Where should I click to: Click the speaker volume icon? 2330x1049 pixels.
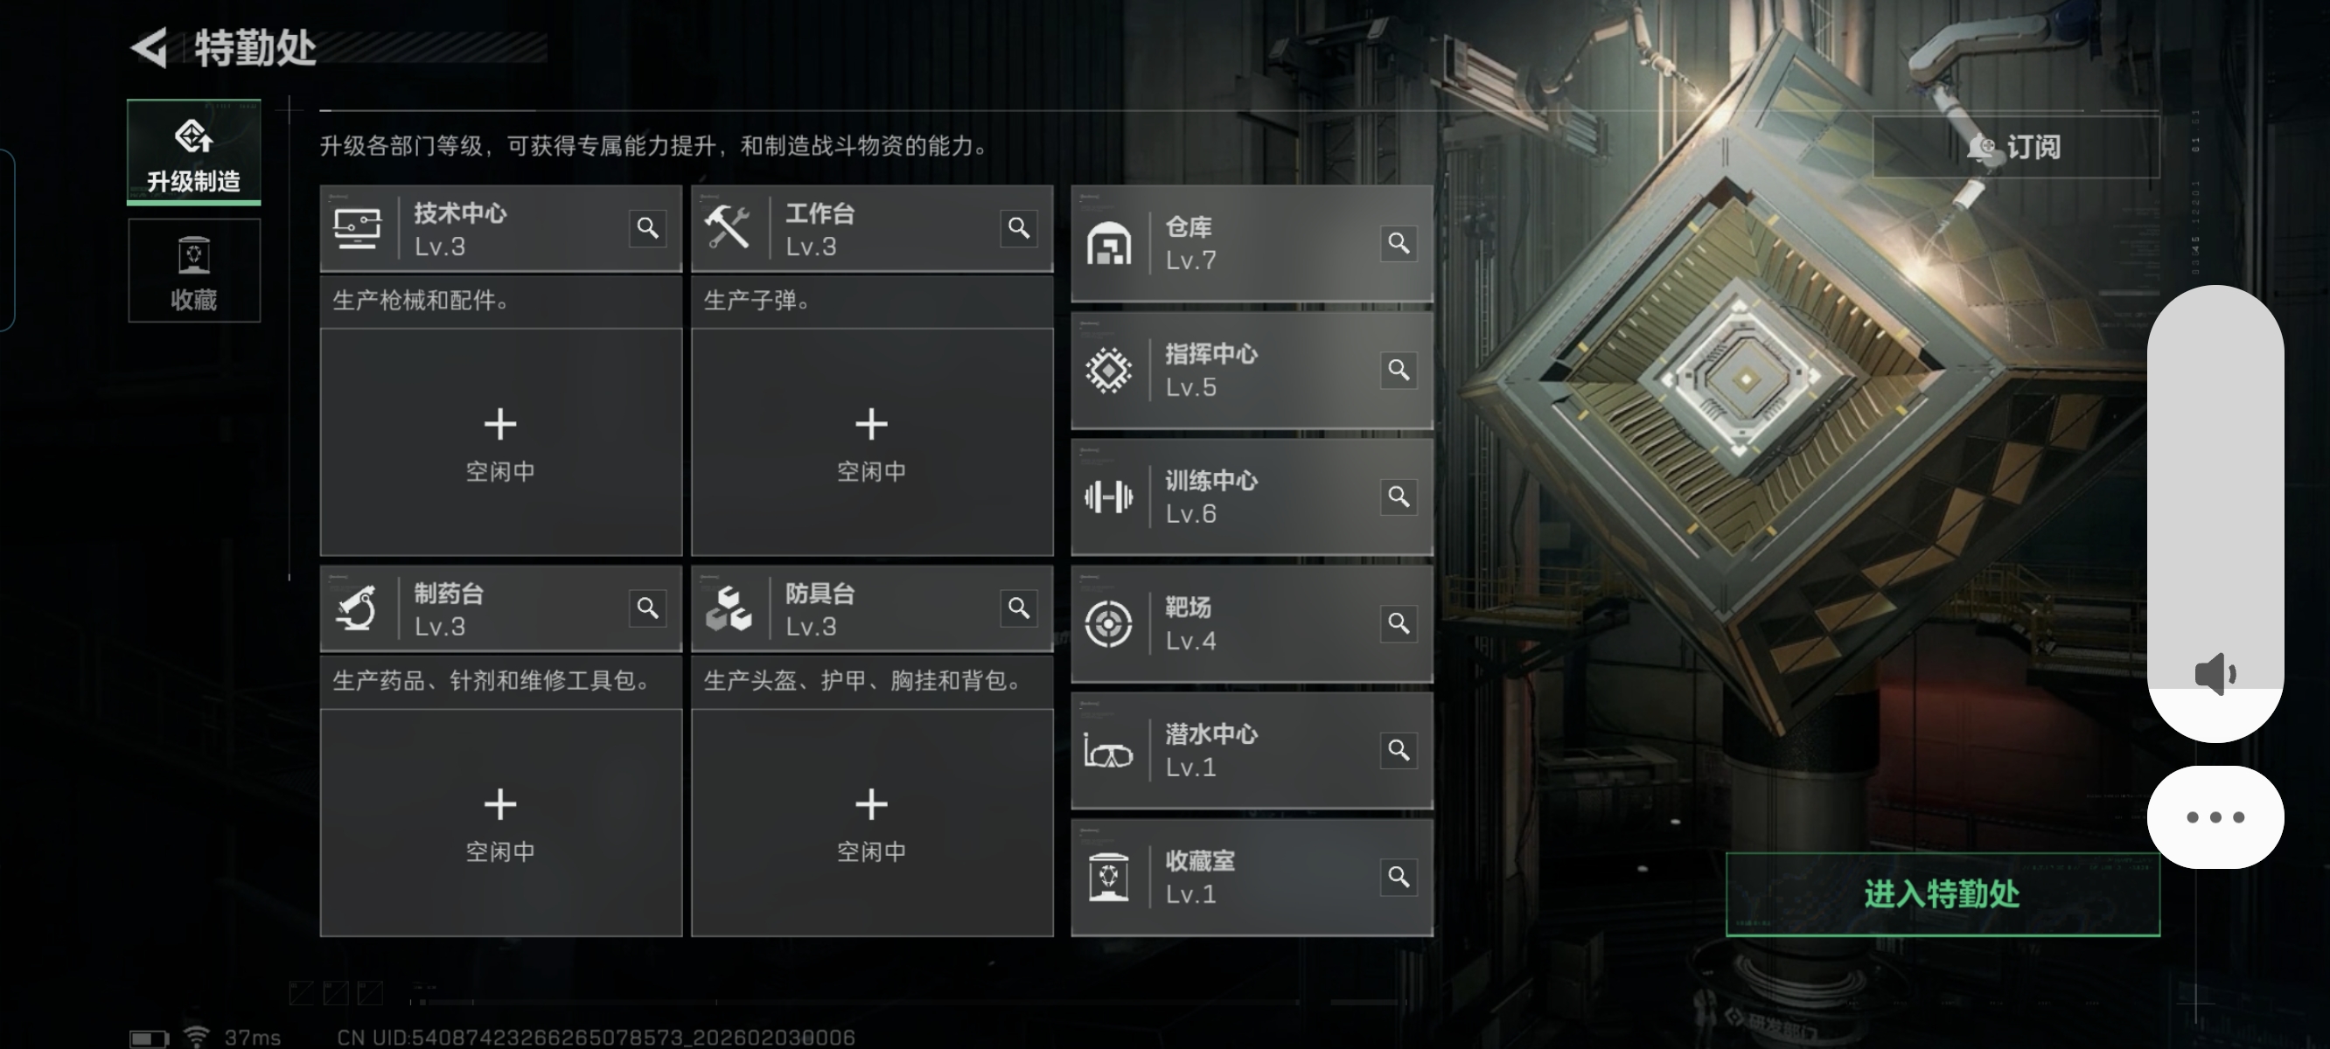(x=2215, y=674)
